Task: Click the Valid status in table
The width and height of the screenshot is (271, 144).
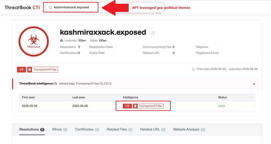Action: [221, 106]
